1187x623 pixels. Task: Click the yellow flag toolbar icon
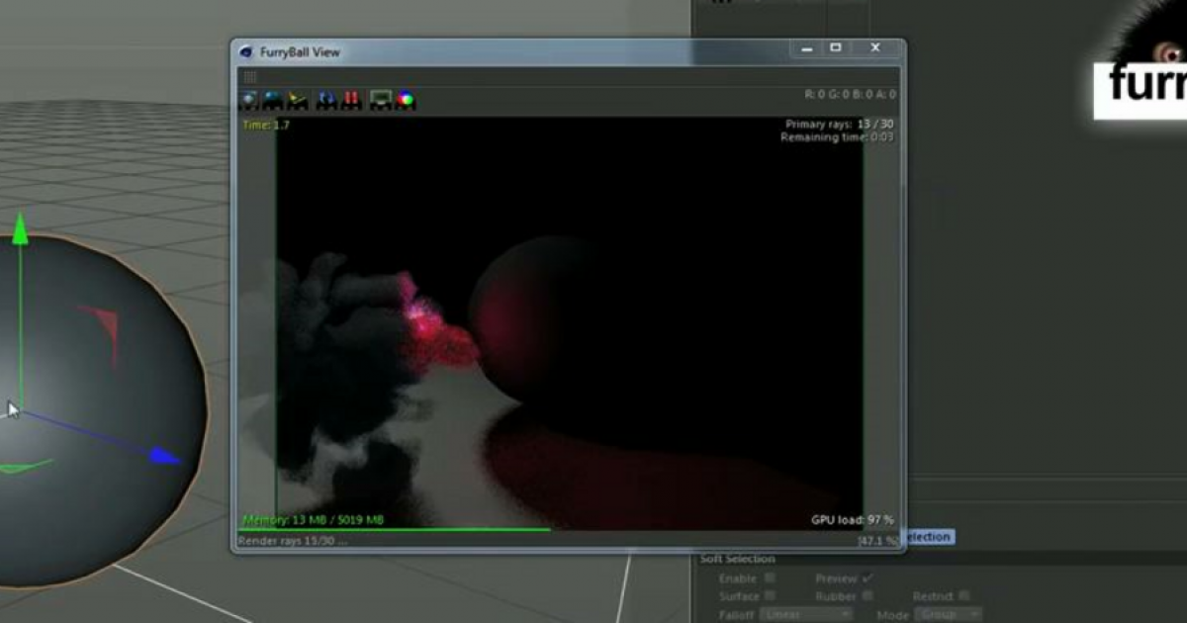click(298, 99)
